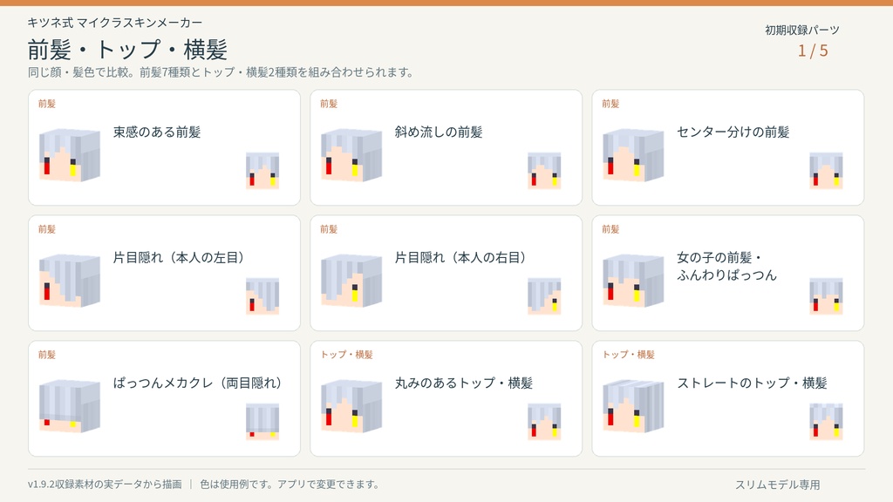Image resolution: width=893 pixels, height=502 pixels.
Task: Select the 女の子の前髪・ふんわりぱっつん title
Action: coord(726,267)
